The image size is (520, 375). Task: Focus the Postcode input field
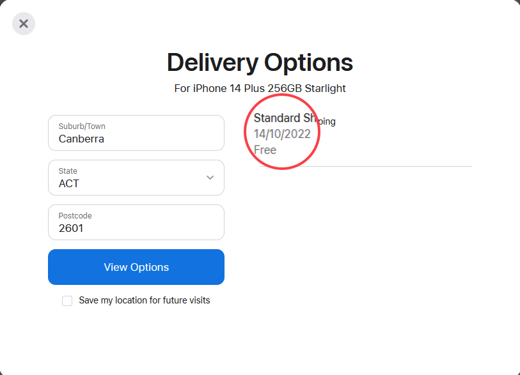click(x=136, y=222)
